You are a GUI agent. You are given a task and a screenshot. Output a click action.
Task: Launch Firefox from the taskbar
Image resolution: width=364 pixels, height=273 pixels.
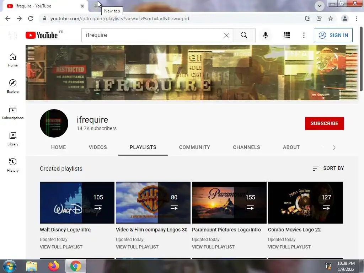(54, 266)
